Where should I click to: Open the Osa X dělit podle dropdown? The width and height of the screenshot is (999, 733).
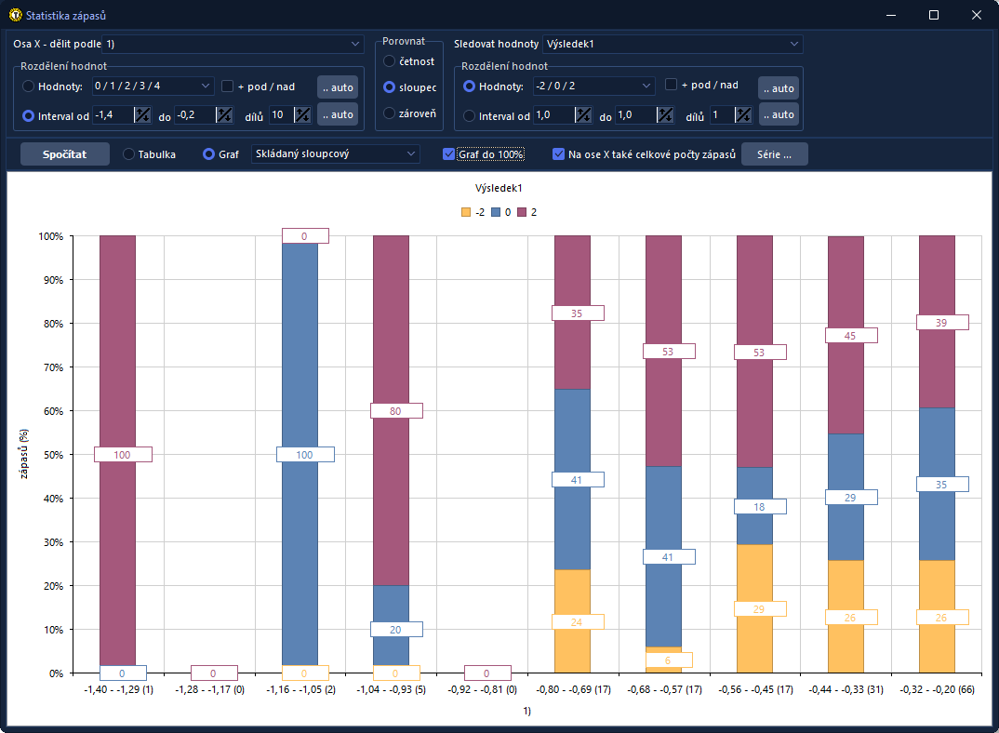coord(233,44)
